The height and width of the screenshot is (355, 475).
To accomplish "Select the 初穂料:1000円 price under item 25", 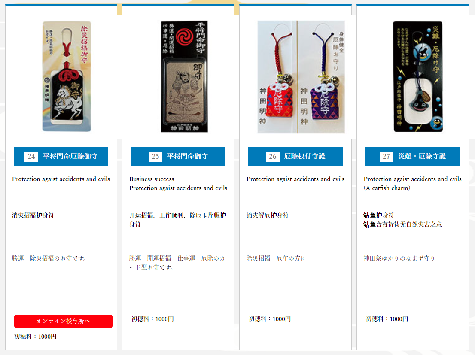I will 153,319.
